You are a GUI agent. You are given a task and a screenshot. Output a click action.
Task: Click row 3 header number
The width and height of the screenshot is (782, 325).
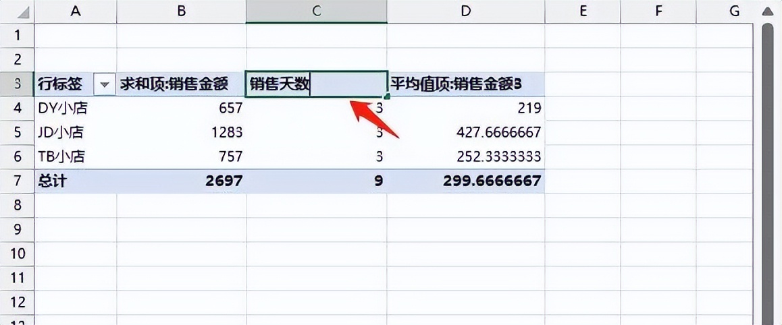tap(17, 84)
